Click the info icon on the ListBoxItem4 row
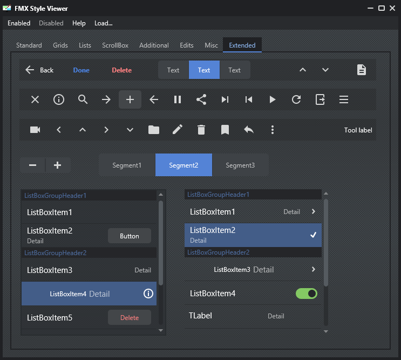 [x=148, y=294]
